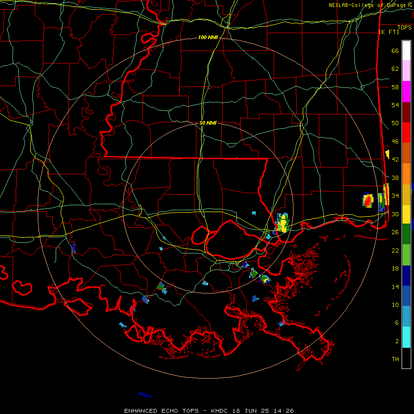Viewport: 414px width, 414px height.
Task: Click the '14' legend value
Action: [x=395, y=287]
